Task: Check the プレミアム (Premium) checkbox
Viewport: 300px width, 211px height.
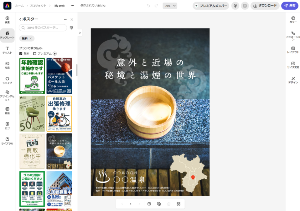Action: pos(35,53)
